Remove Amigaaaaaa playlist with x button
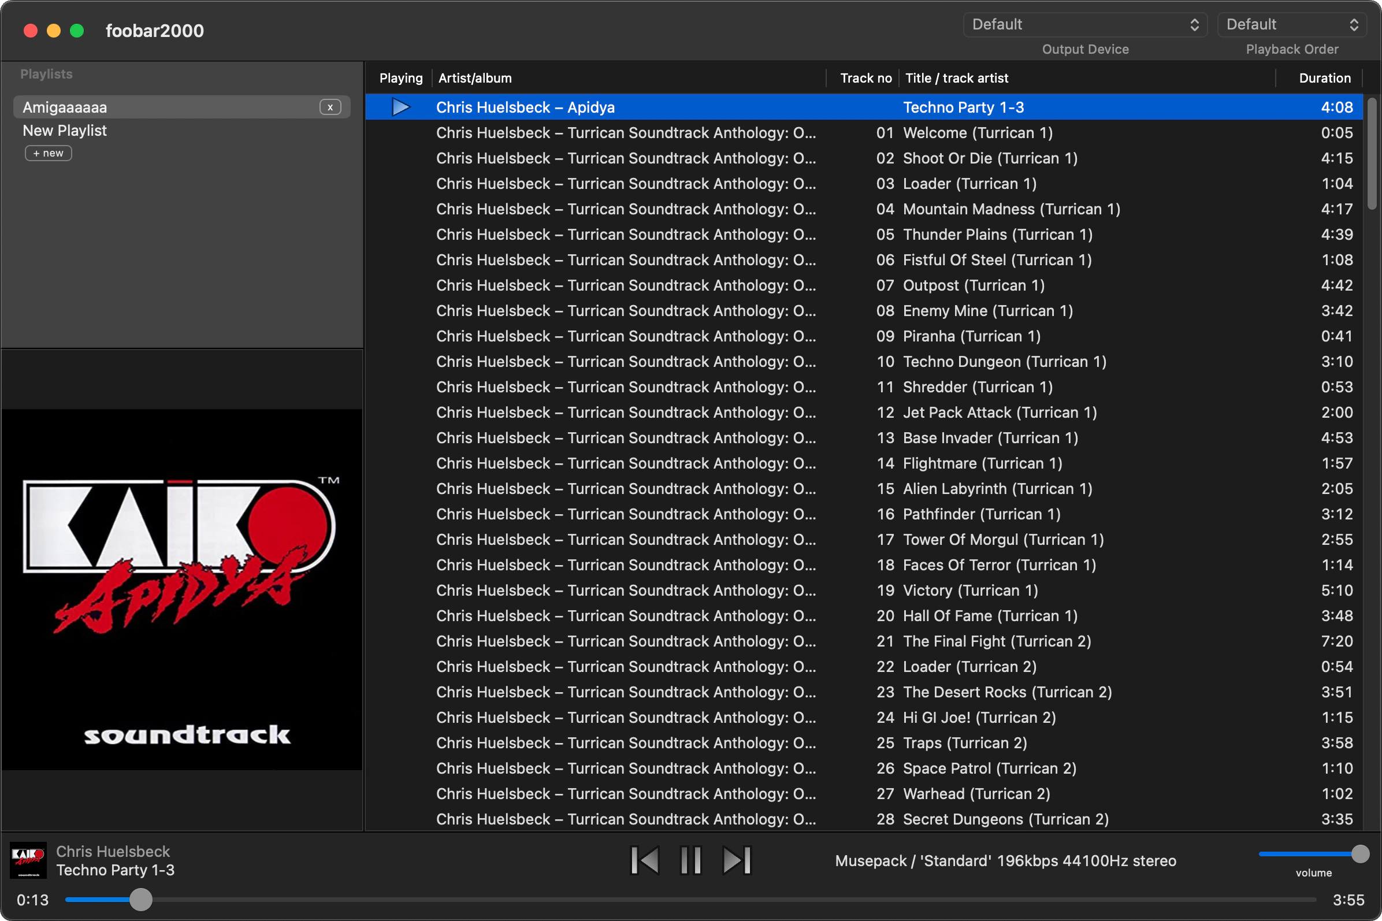Viewport: 1382px width, 921px height. pyautogui.click(x=330, y=107)
